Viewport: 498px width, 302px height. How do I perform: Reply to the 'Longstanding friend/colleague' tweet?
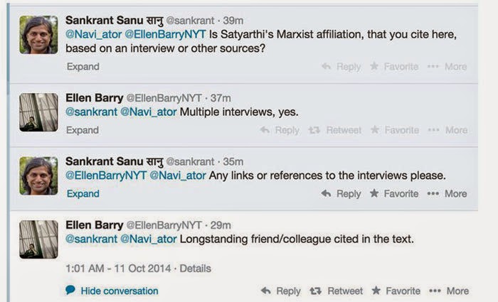coord(281,291)
